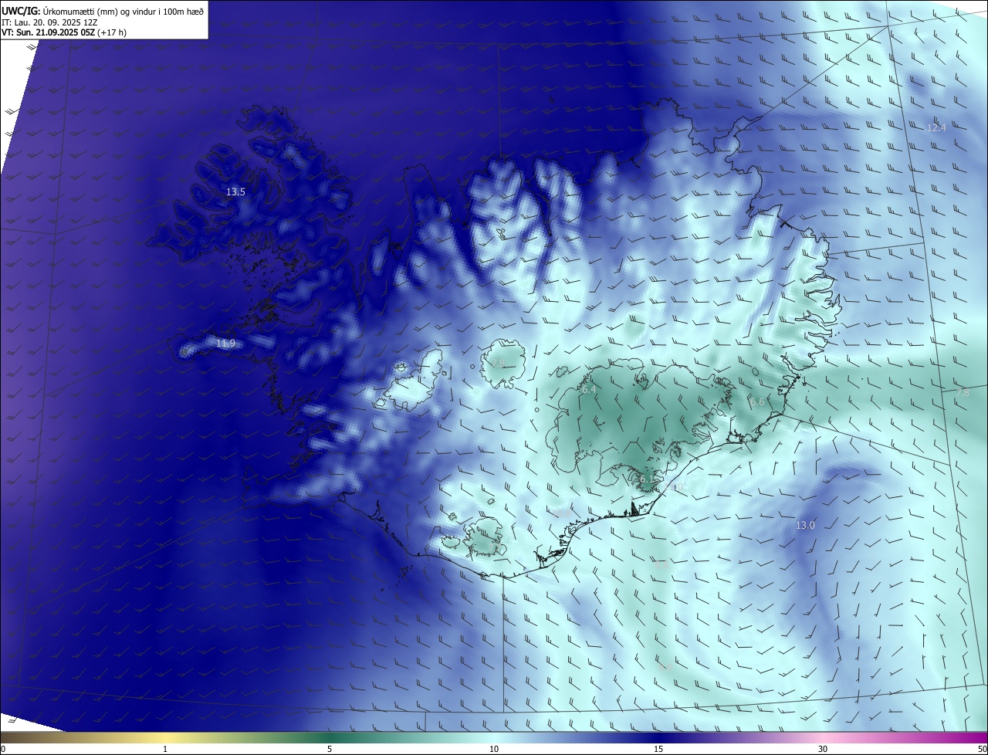Click the 10 tick on the color scale
This screenshot has height=755, width=988.
point(494,749)
